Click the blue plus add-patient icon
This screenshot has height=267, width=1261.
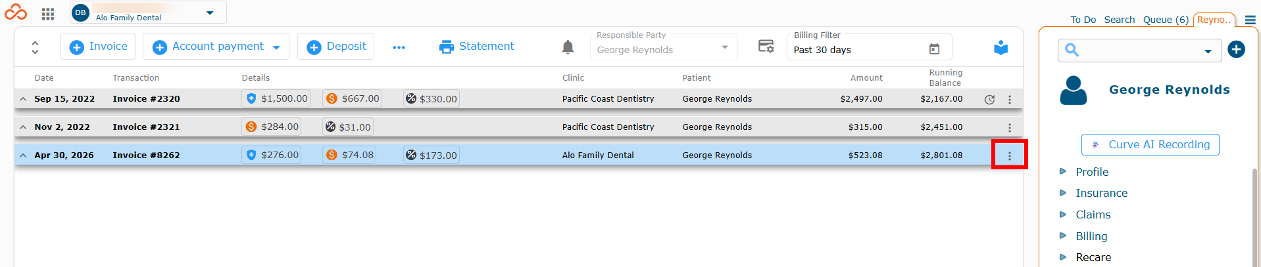pyautogui.click(x=1236, y=49)
